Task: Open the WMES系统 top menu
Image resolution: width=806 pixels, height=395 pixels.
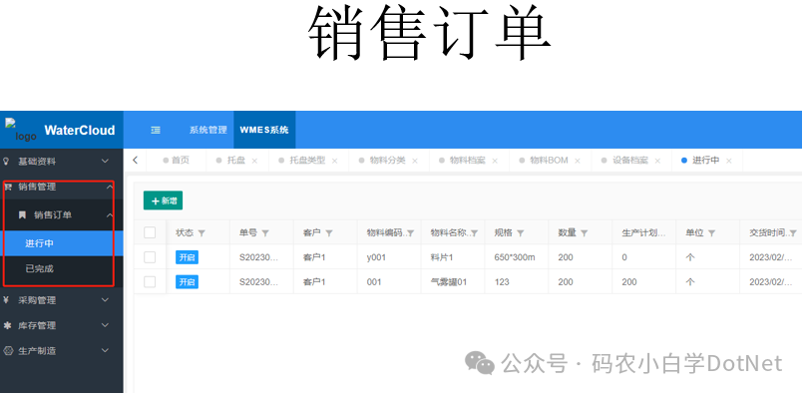Action: 264,130
